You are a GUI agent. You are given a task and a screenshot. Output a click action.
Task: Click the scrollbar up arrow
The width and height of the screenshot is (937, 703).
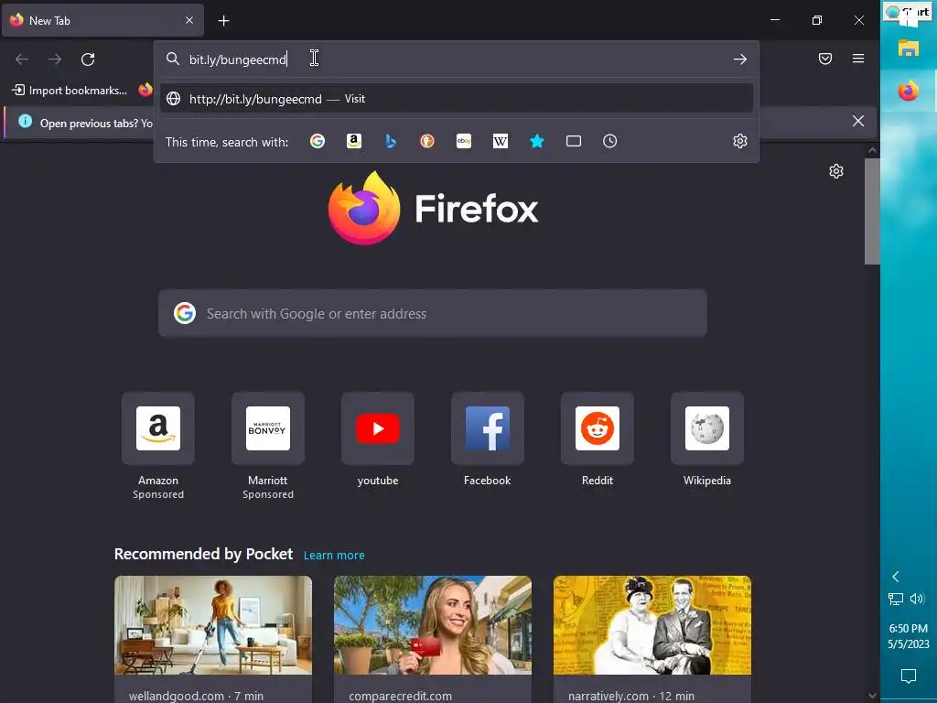click(x=872, y=151)
